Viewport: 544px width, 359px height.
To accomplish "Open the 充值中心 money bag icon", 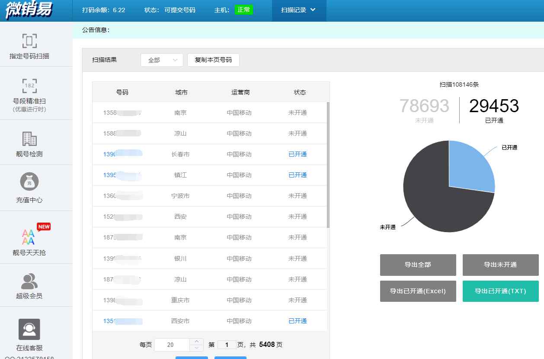I will (29, 181).
